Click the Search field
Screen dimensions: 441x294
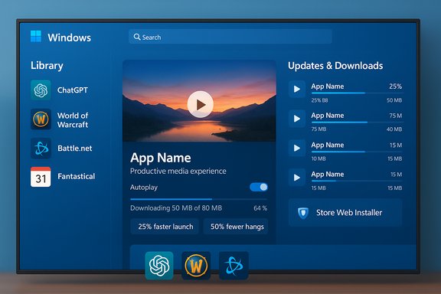[230, 37]
